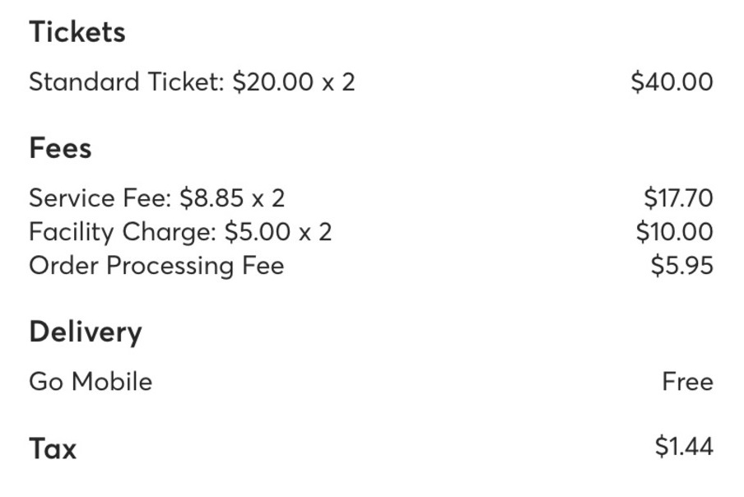Click the Delivery section heading
This screenshot has width=744, height=497.
tap(86, 332)
